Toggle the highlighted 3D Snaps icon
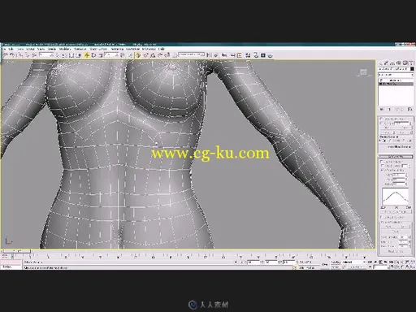The height and width of the screenshot is (312, 416). 137,55
